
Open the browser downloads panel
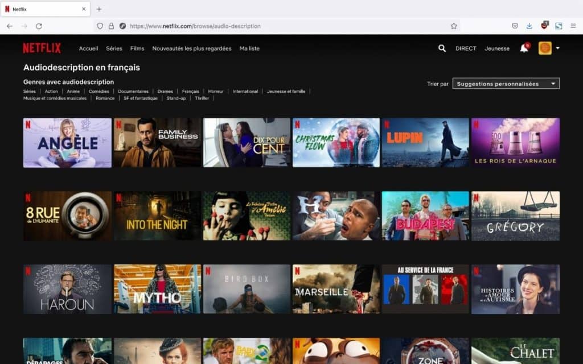529,26
